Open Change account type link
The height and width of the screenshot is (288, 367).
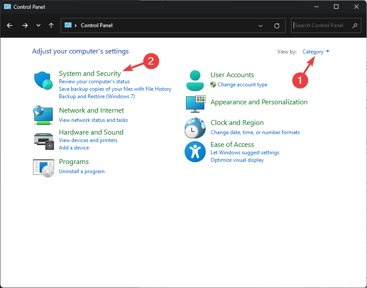[x=242, y=85]
